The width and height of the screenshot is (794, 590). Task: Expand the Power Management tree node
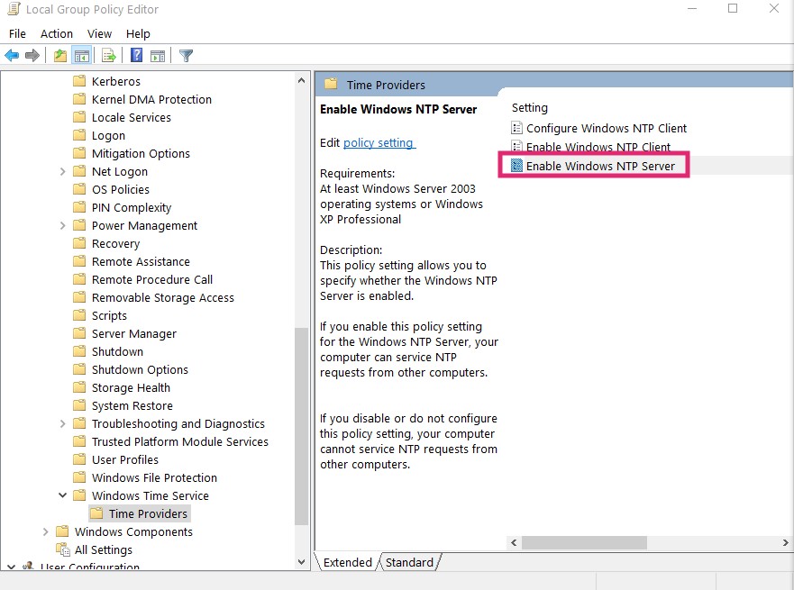coord(62,226)
